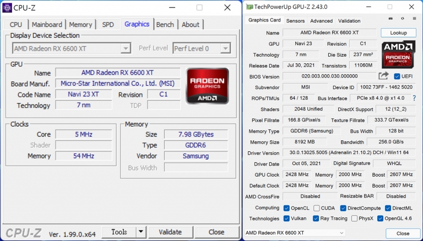Toggle the UEFI checkbox
Viewport: 423px width, 241px height.
[x=397, y=76]
